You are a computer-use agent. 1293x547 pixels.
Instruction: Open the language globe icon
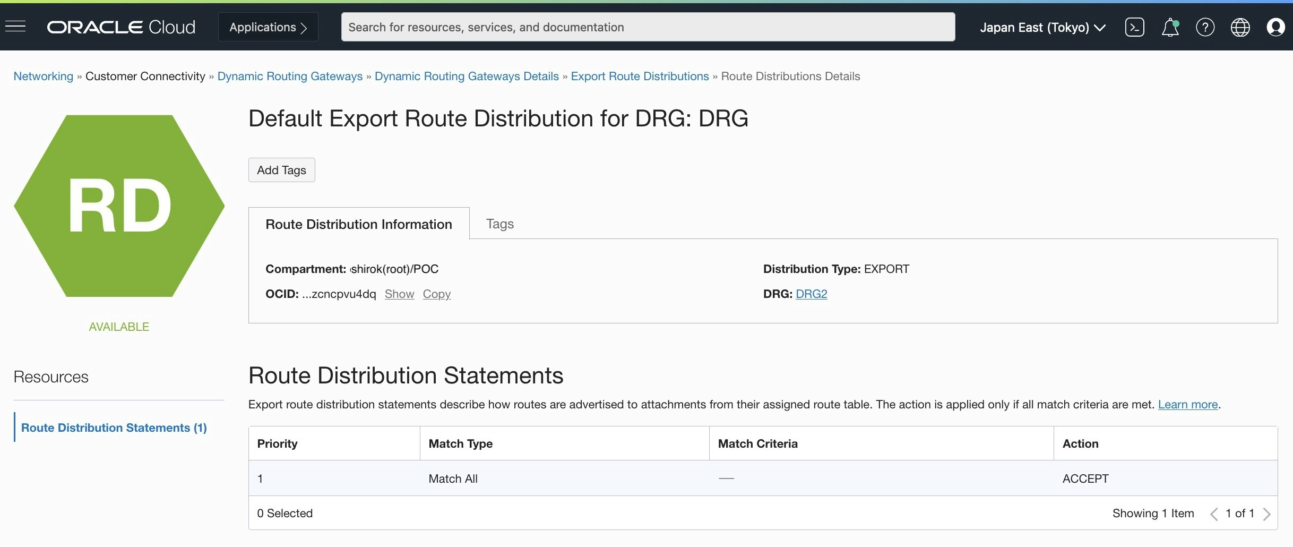(x=1240, y=27)
